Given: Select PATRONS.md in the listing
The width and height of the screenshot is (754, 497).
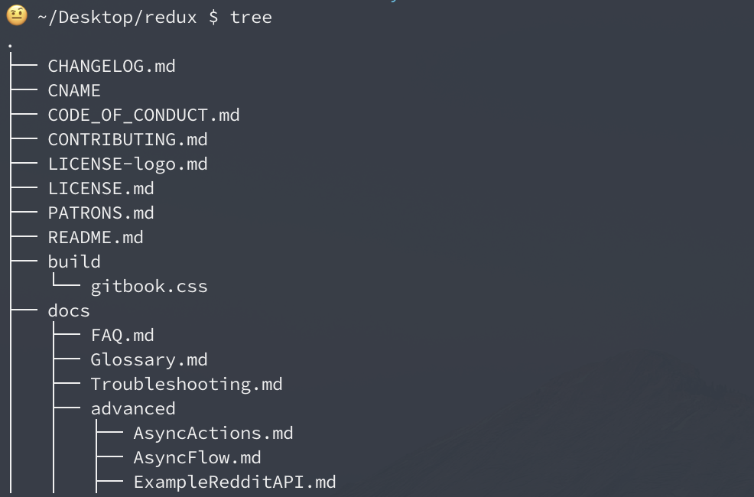Looking at the screenshot, I should point(101,213).
